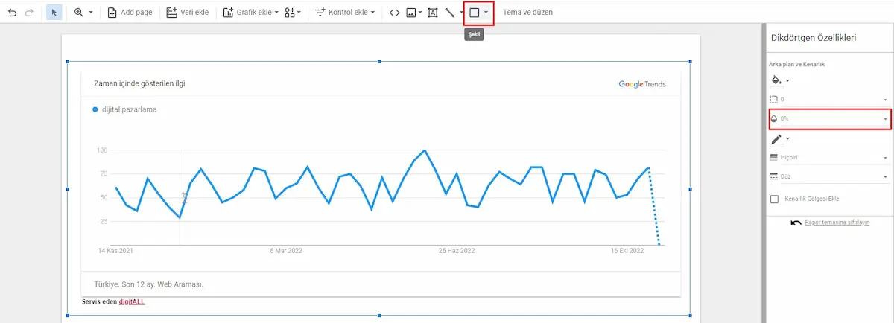Viewport: 894px width, 323px height.
Task: Insert a URL embed with code icon
Action: [x=394, y=13]
